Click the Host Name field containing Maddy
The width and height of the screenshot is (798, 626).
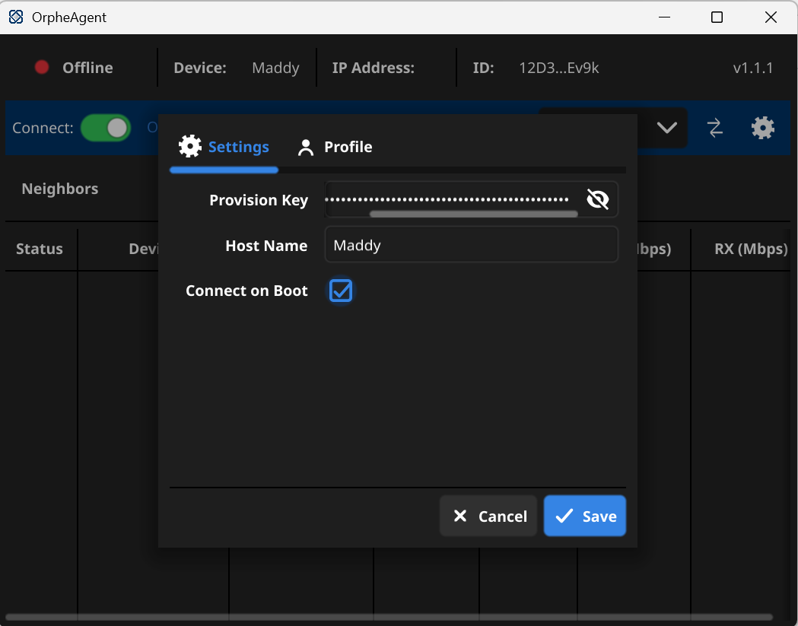(471, 246)
